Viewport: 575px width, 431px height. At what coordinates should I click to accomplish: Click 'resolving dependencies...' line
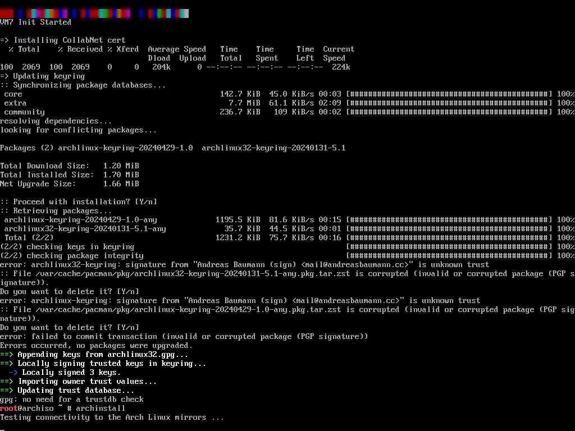56,121
